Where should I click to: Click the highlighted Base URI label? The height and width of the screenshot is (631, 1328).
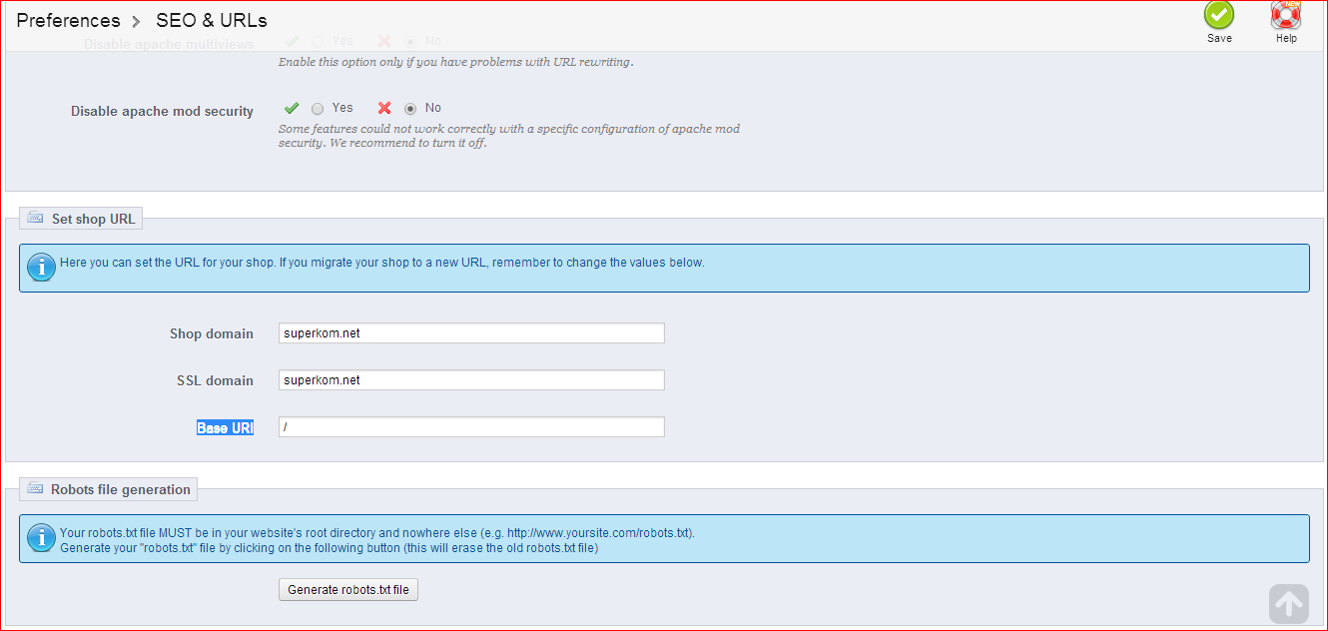[225, 427]
